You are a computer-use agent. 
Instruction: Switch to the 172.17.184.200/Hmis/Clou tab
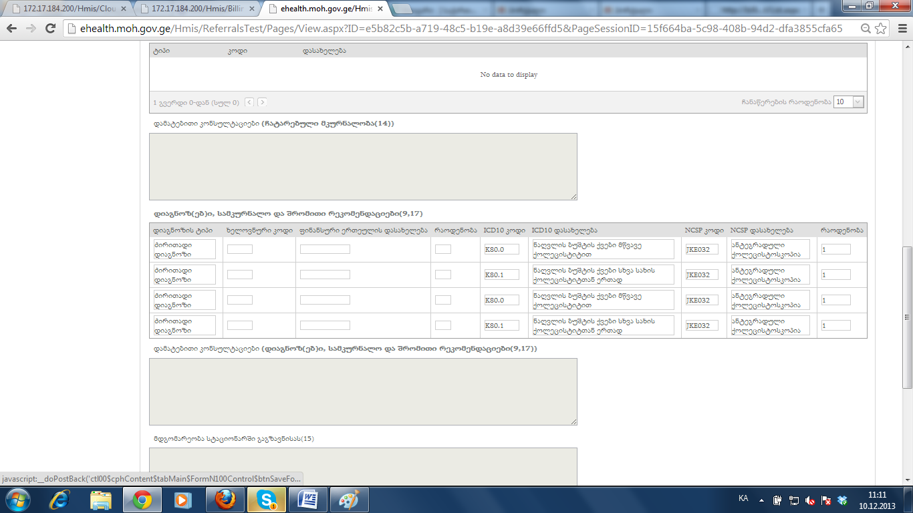coord(67,9)
